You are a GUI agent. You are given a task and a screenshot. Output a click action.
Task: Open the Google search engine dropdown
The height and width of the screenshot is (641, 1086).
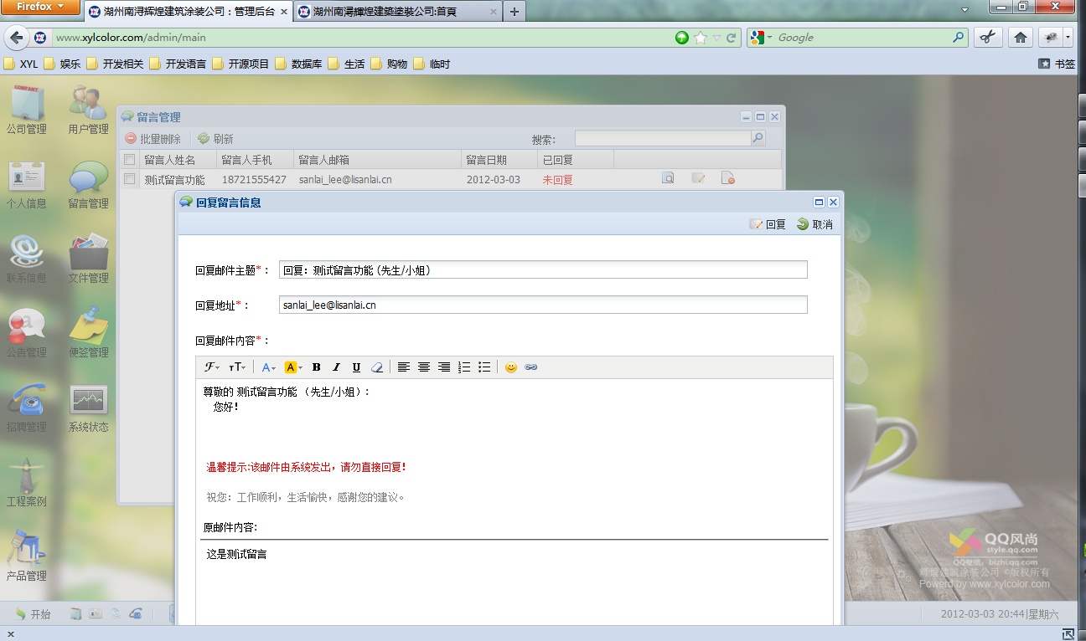click(761, 38)
